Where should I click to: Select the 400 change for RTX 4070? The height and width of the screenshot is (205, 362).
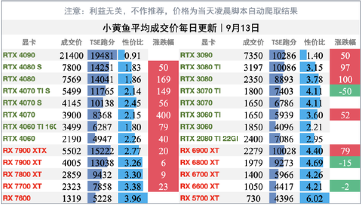tap(163, 115)
